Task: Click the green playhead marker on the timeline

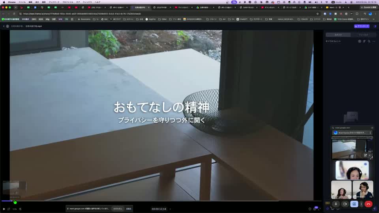Action: click(x=15, y=202)
